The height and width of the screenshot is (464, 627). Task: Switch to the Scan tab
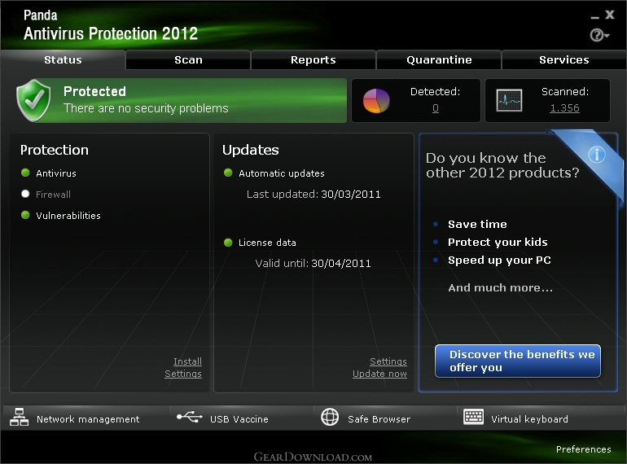click(x=188, y=60)
